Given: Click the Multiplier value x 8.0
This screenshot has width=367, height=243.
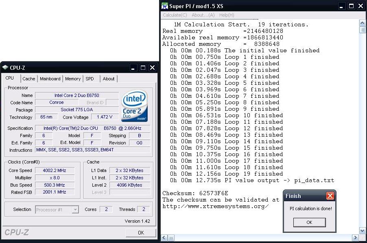Looking at the screenshot, I should coord(55,178).
